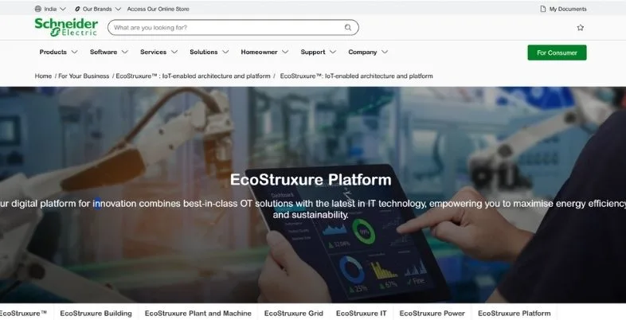Click the globe icon beside India

pos(38,9)
